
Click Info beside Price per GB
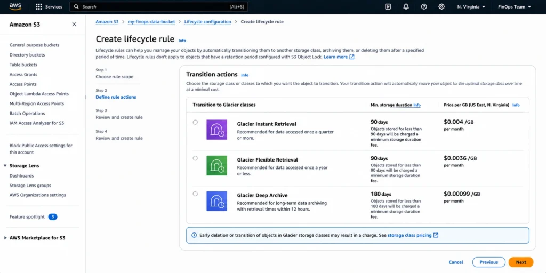click(x=516, y=105)
